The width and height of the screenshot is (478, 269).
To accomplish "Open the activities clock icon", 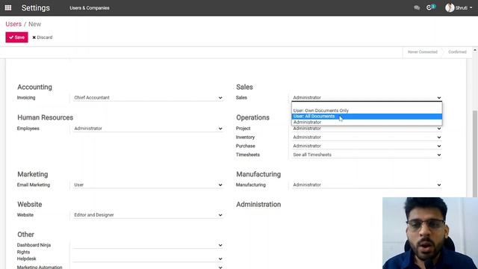I will (x=429, y=7).
